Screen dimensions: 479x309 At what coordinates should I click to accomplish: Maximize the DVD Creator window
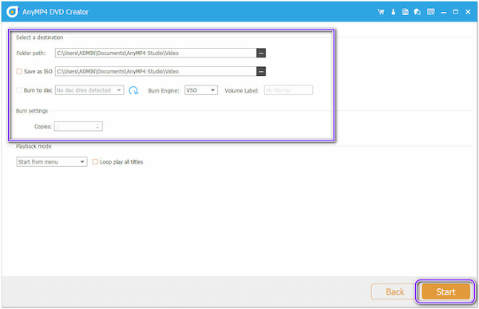[456, 12]
